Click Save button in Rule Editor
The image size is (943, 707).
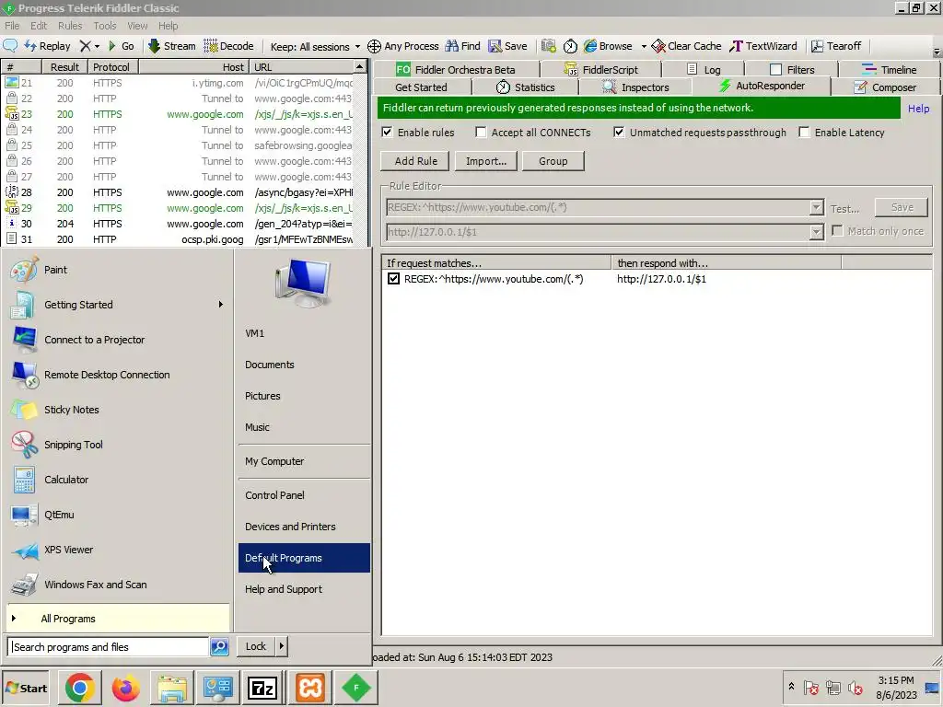(x=902, y=207)
